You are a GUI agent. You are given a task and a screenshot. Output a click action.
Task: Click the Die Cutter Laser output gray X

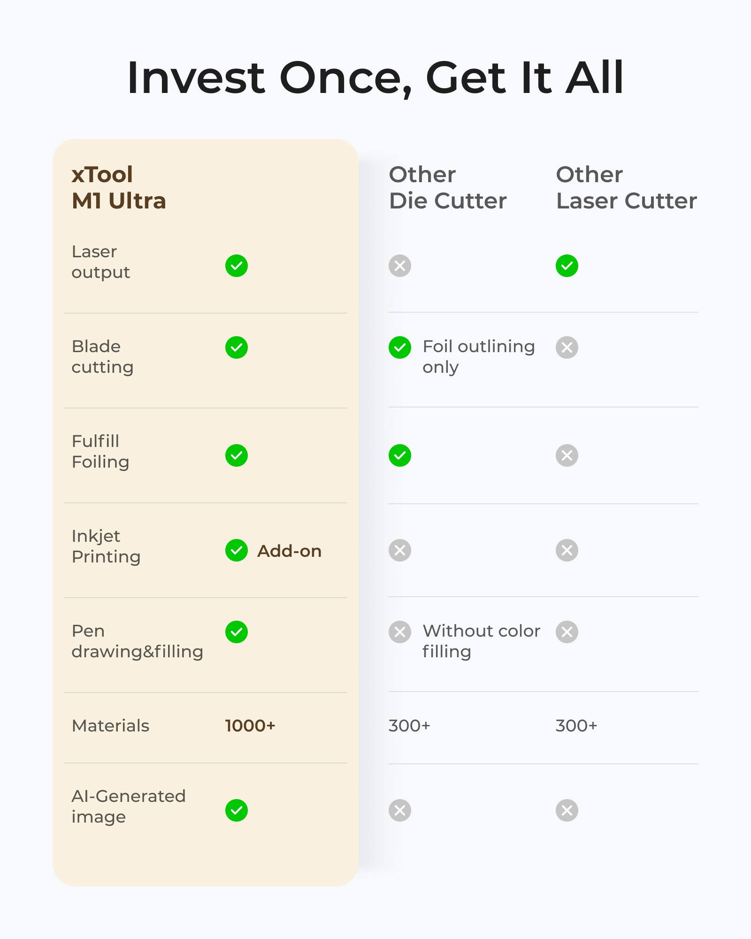point(400,266)
